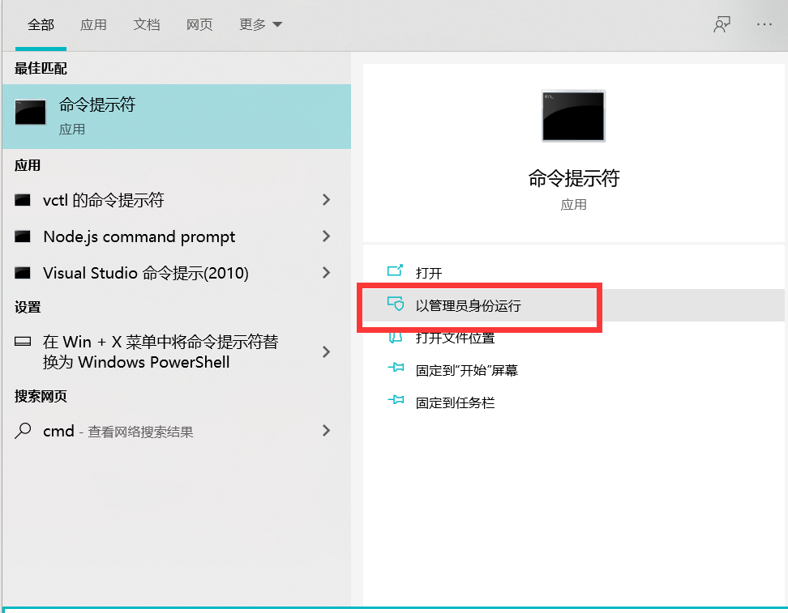788x613 pixels.
Task: Click the 打开文件位置 folder location icon
Action: click(x=396, y=337)
